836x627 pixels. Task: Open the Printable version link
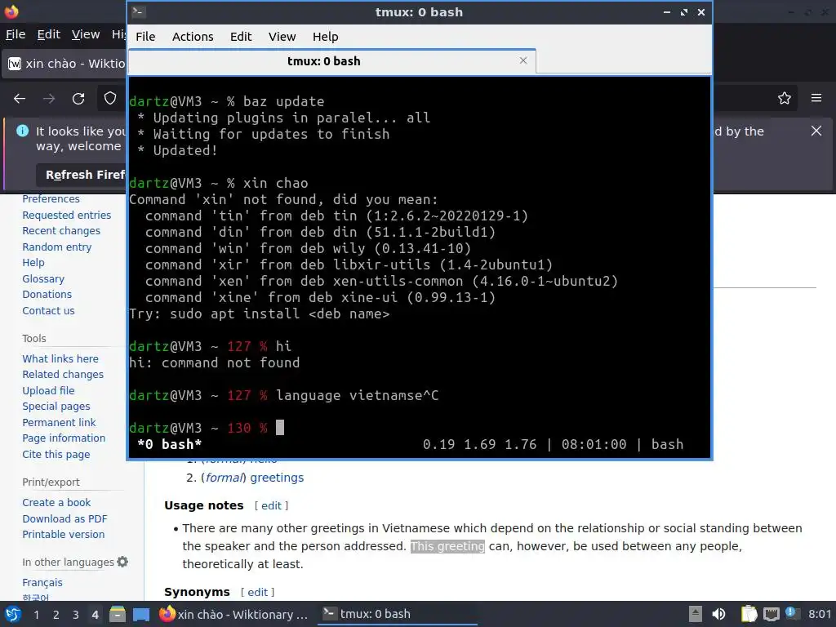(x=64, y=534)
